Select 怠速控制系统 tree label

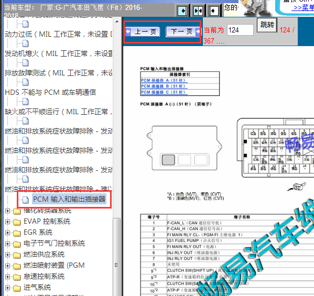(44, 277)
